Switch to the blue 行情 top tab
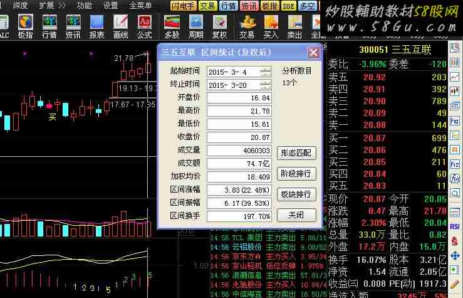Viewport: 463px width, 298px height. click(228, 6)
